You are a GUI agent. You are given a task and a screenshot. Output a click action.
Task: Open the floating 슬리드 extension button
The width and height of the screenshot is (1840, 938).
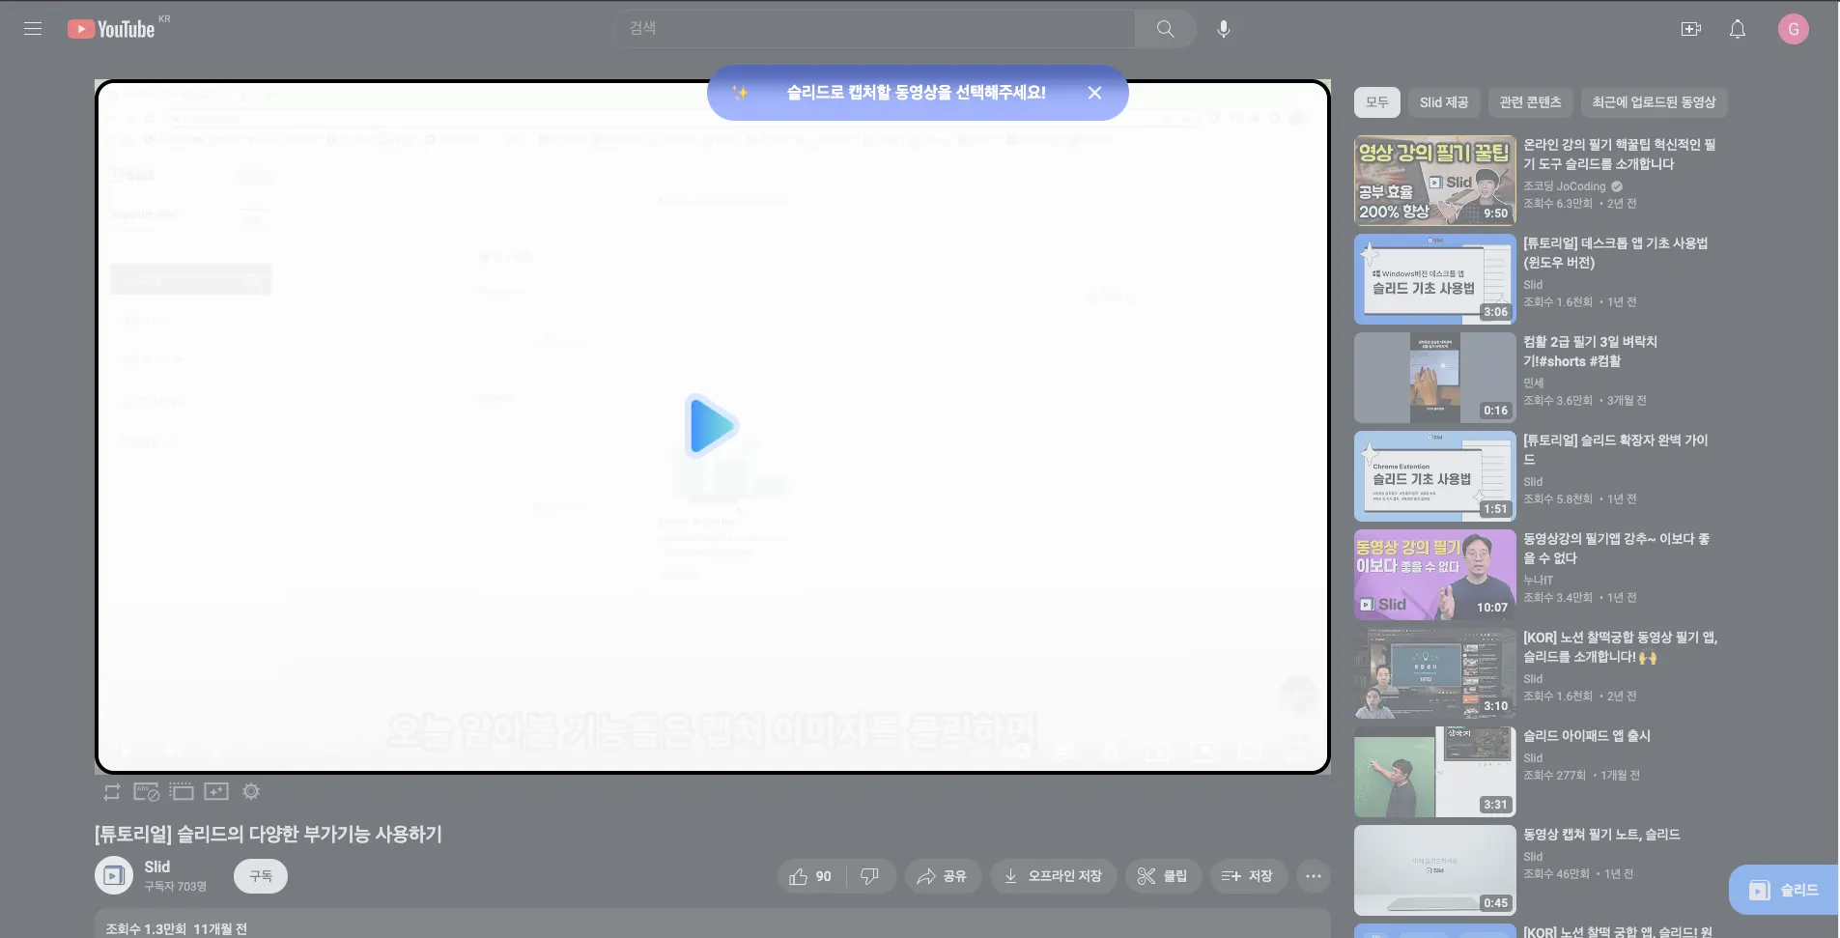tap(1784, 890)
